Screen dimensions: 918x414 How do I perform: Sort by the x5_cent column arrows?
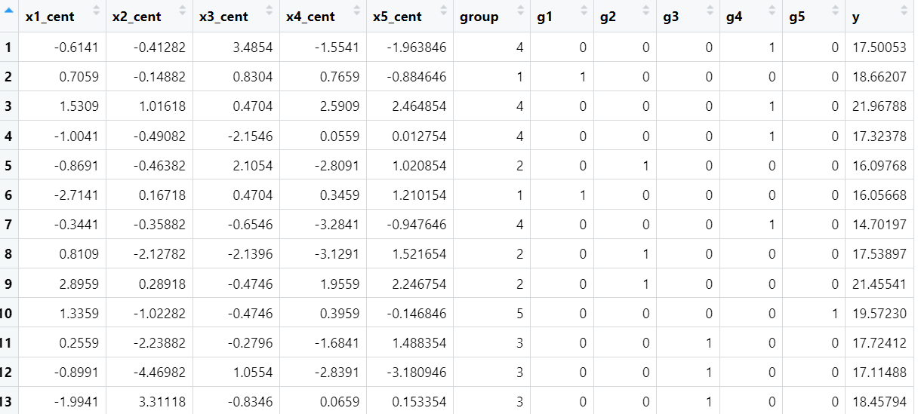pyautogui.click(x=443, y=11)
